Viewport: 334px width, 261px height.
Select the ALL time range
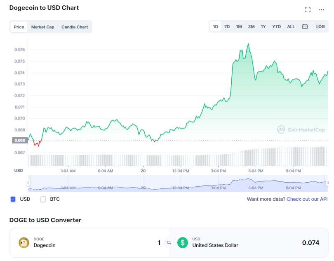tap(291, 27)
